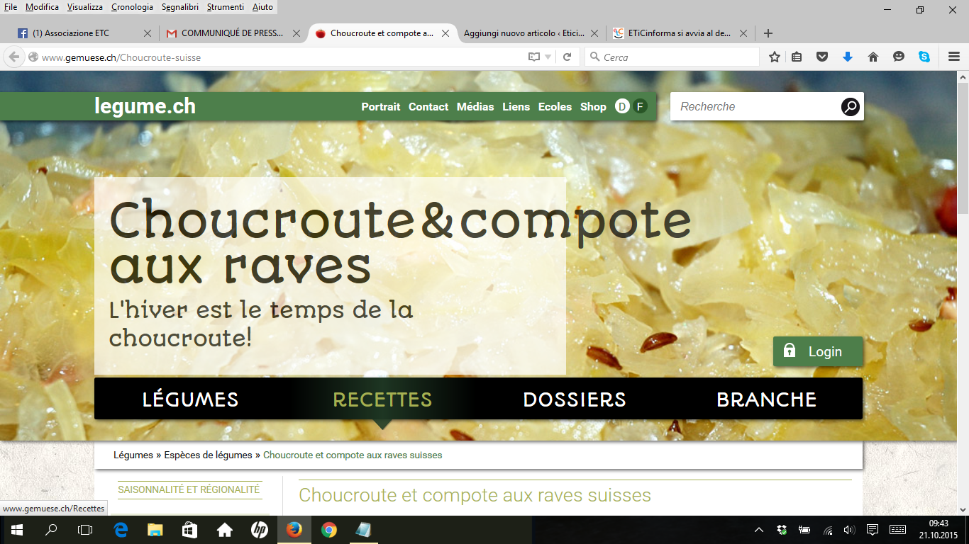Open the DOSSIERS main navigation
The image size is (969, 544).
click(x=575, y=399)
